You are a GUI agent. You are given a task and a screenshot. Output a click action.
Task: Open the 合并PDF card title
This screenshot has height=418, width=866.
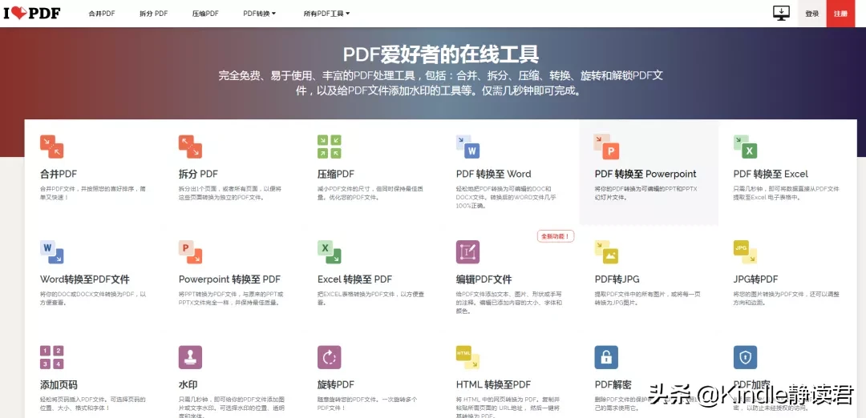click(59, 175)
